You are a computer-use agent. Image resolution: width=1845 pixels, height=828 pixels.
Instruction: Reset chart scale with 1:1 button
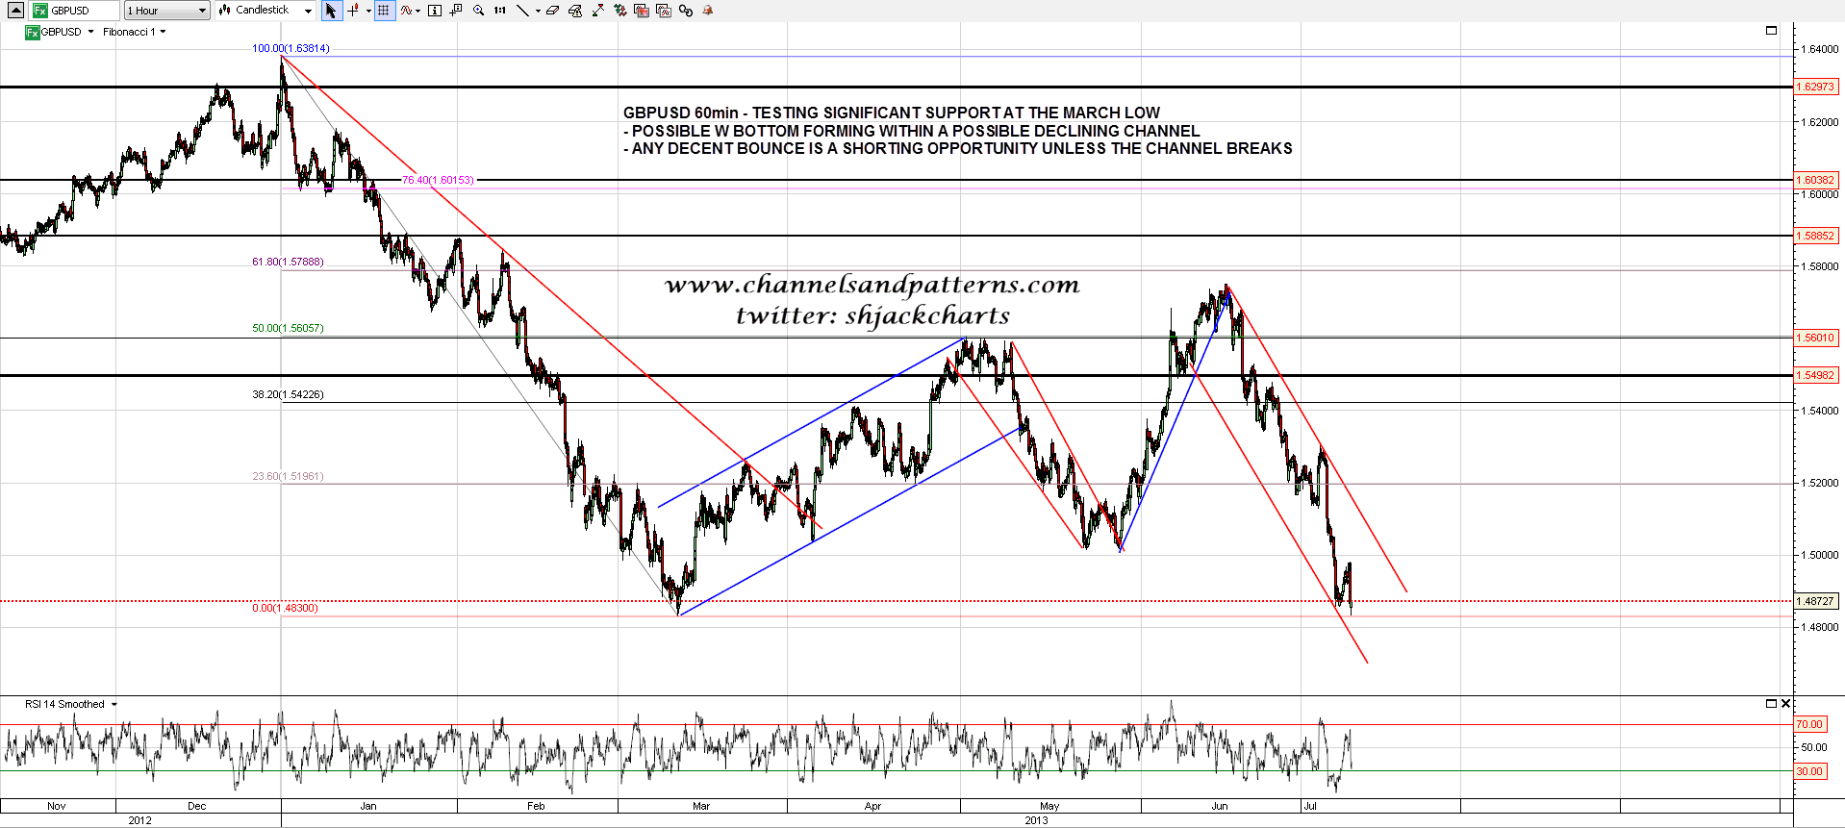[500, 11]
